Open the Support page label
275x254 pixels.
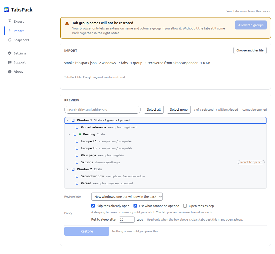click(20, 62)
